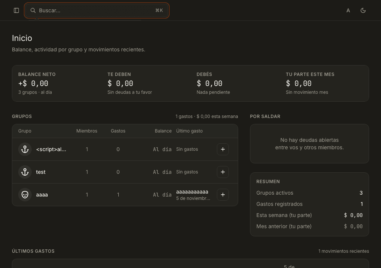The image size is (381, 268).
Task: Click the POR SALDAR section heading
Action: tap(265, 117)
